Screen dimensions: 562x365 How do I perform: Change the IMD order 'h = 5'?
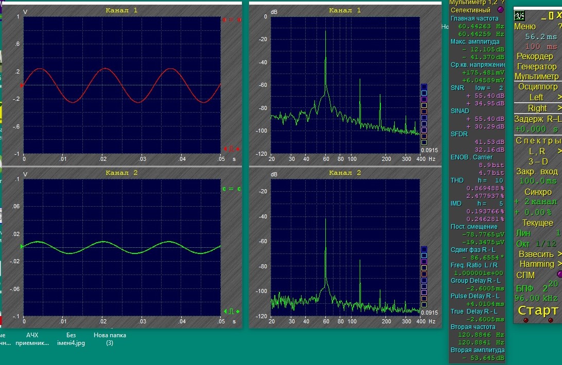pos(490,204)
